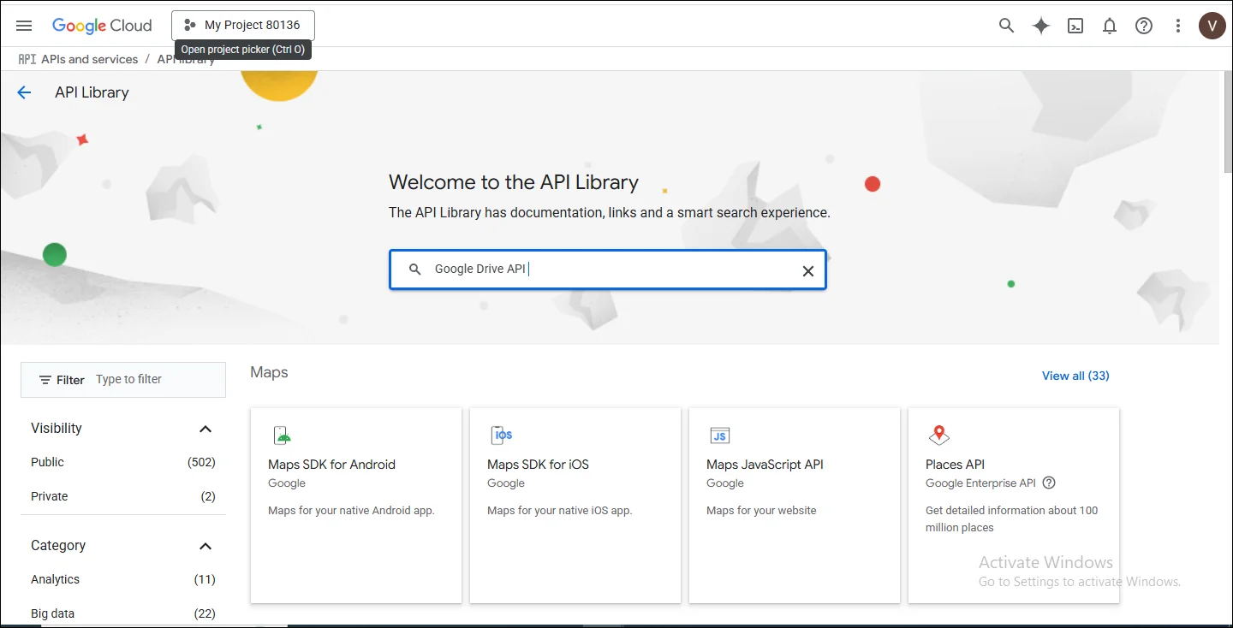Click the Maps SDK for iOS icon
Image resolution: width=1233 pixels, height=628 pixels.
point(502,435)
